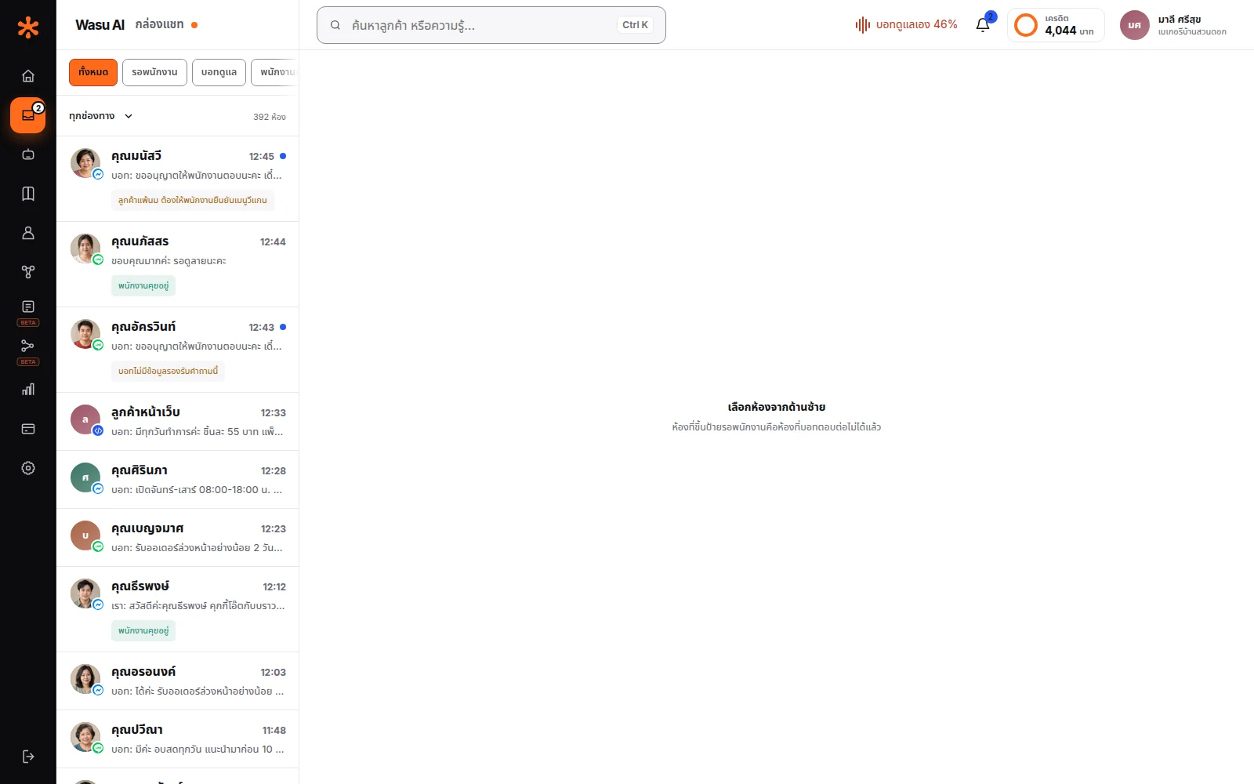This screenshot has width=1254, height=784.
Task: Click the บอทดูแลเอง 46% indicator
Action: pos(906,25)
